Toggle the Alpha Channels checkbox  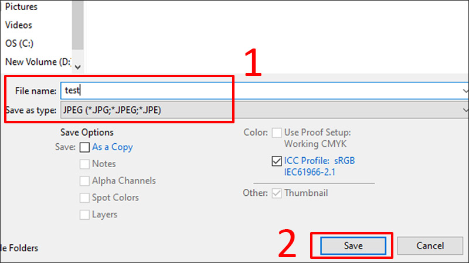click(x=85, y=181)
